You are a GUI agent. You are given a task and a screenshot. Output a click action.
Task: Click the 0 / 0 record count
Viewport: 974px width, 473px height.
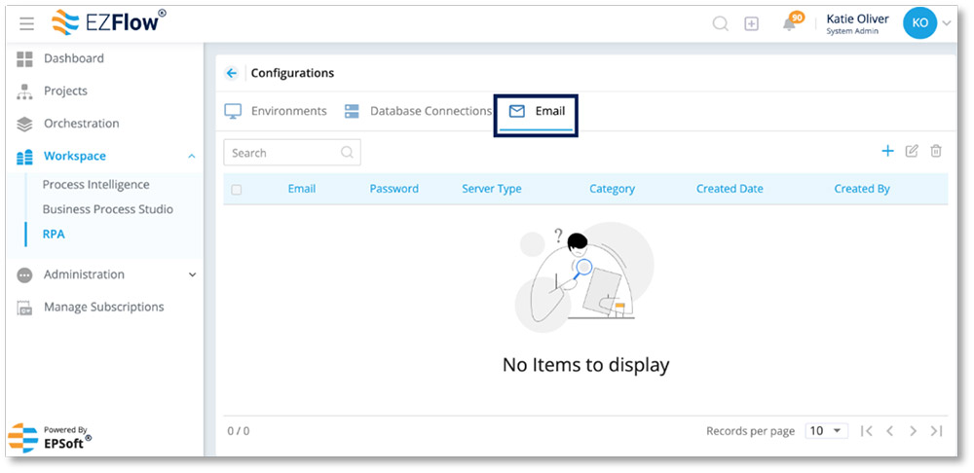pyautogui.click(x=239, y=431)
